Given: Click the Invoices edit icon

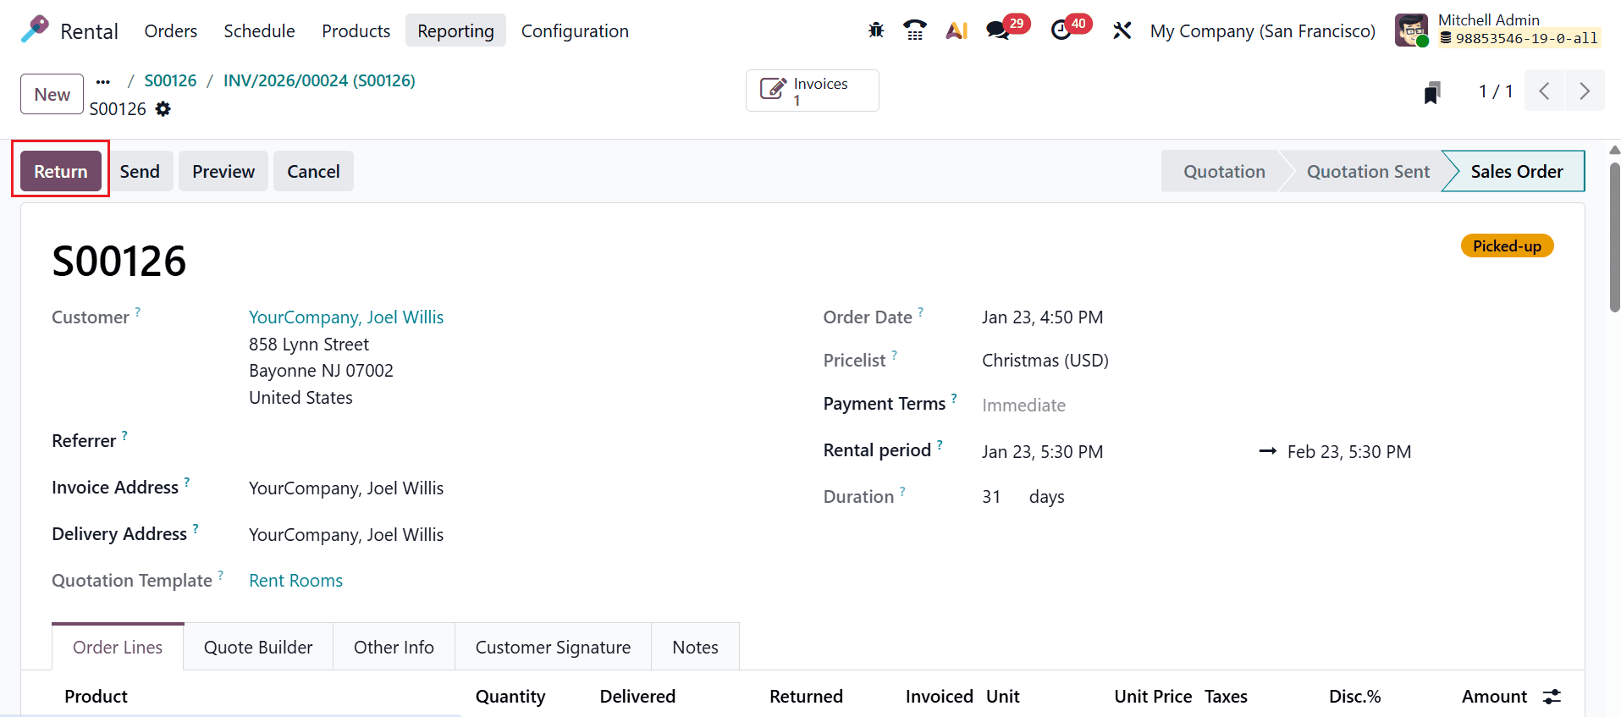Looking at the screenshot, I should 773,90.
